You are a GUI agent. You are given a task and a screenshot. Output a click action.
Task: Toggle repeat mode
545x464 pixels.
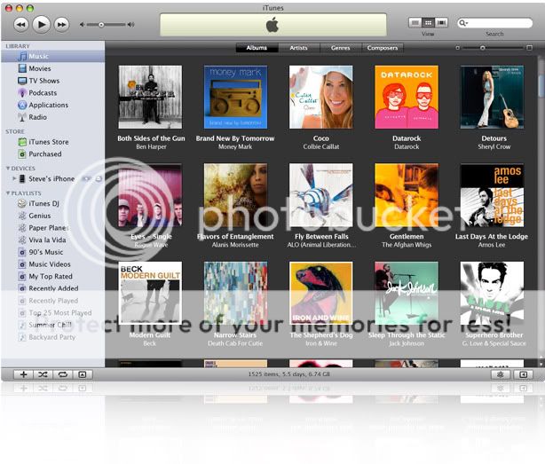pyautogui.click(x=62, y=374)
